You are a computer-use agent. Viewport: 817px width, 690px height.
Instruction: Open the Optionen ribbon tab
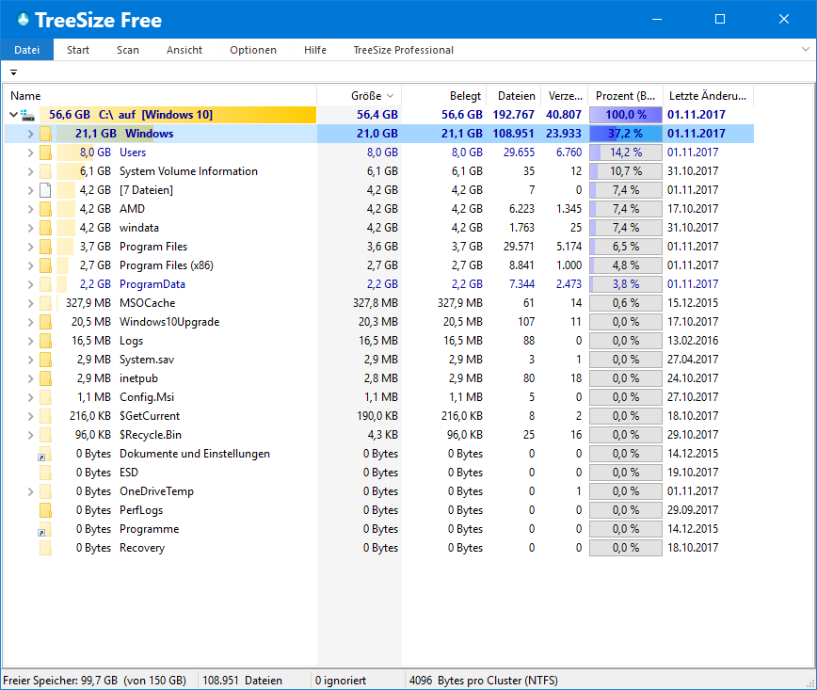click(x=253, y=50)
